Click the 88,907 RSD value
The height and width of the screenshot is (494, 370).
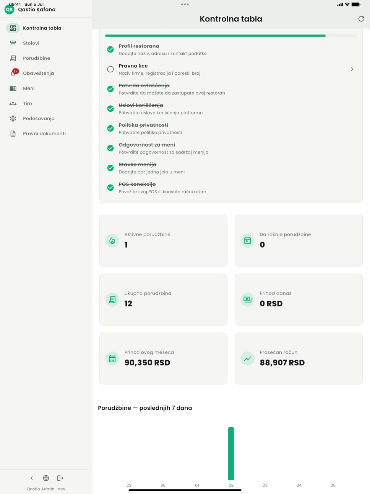[x=282, y=363]
